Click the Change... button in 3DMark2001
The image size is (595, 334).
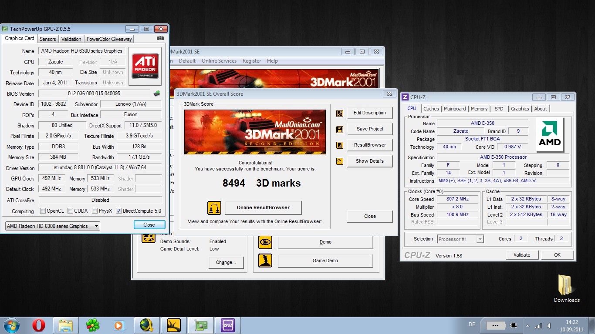(x=226, y=262)
